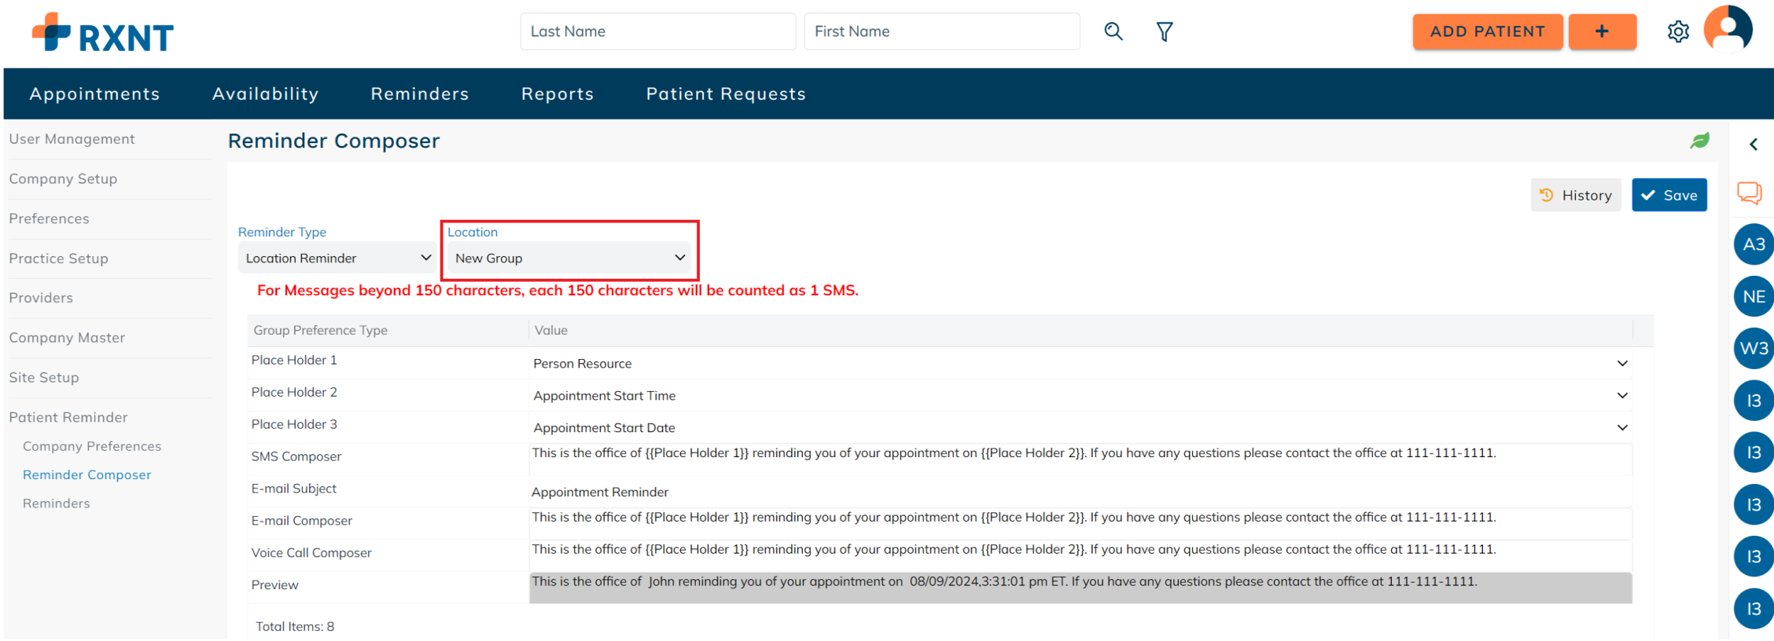Go to the Availability tab
Screen dimensions: 1774x641
265,93
